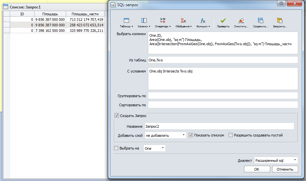Open the Колонки toolbar menu

tap(144, 23)
